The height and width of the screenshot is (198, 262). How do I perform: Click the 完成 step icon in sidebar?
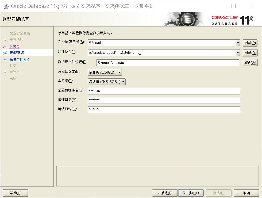click(6, 78)
